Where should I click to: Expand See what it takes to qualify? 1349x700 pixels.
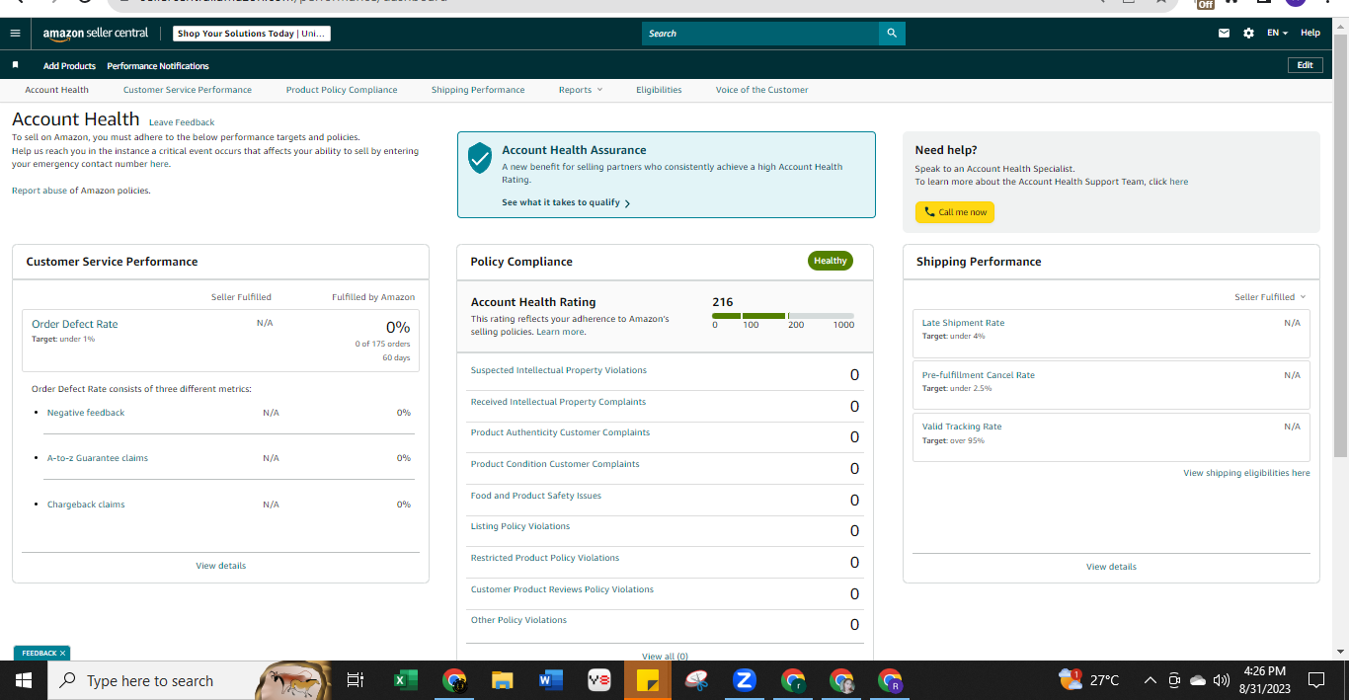pos(566,202)
